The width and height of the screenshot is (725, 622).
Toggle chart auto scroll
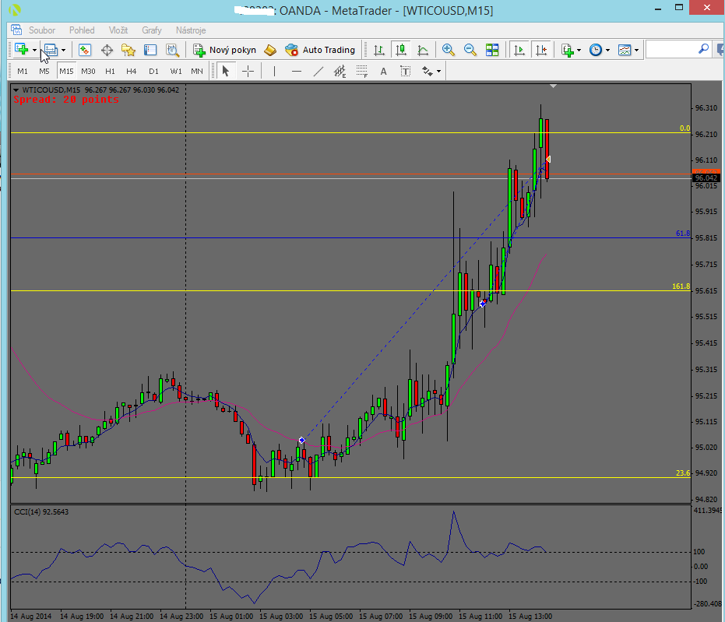point(519,50)
